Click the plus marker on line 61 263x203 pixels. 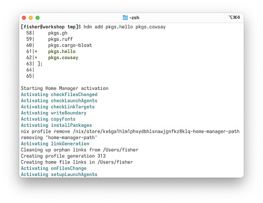36,51
